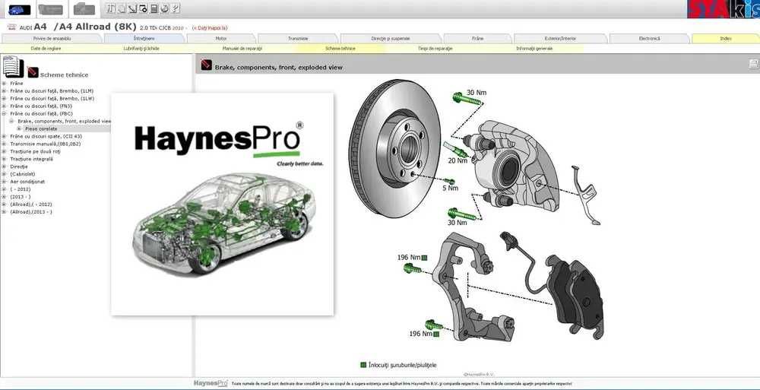The width and height of the screenshot is (760, 390).
Task: Expand the Frâne cu discuri spate node
Action: 4,136
